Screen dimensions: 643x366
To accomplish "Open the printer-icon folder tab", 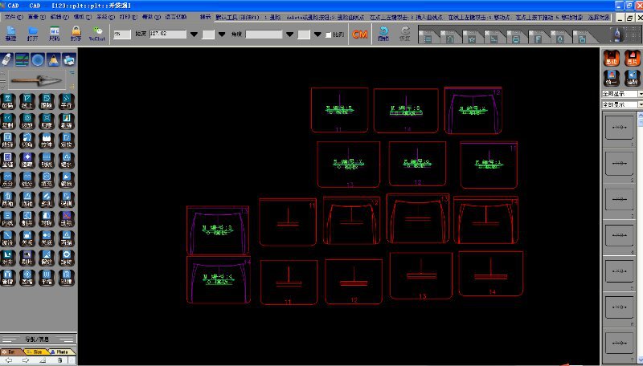I will 516,37.
